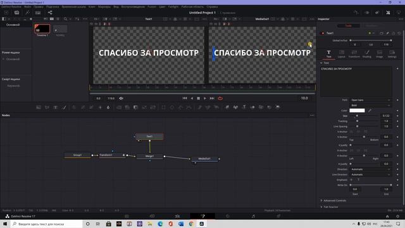Add a Background node from the toolbar
This screenshot has width=405, height=228.
(39, 107)
